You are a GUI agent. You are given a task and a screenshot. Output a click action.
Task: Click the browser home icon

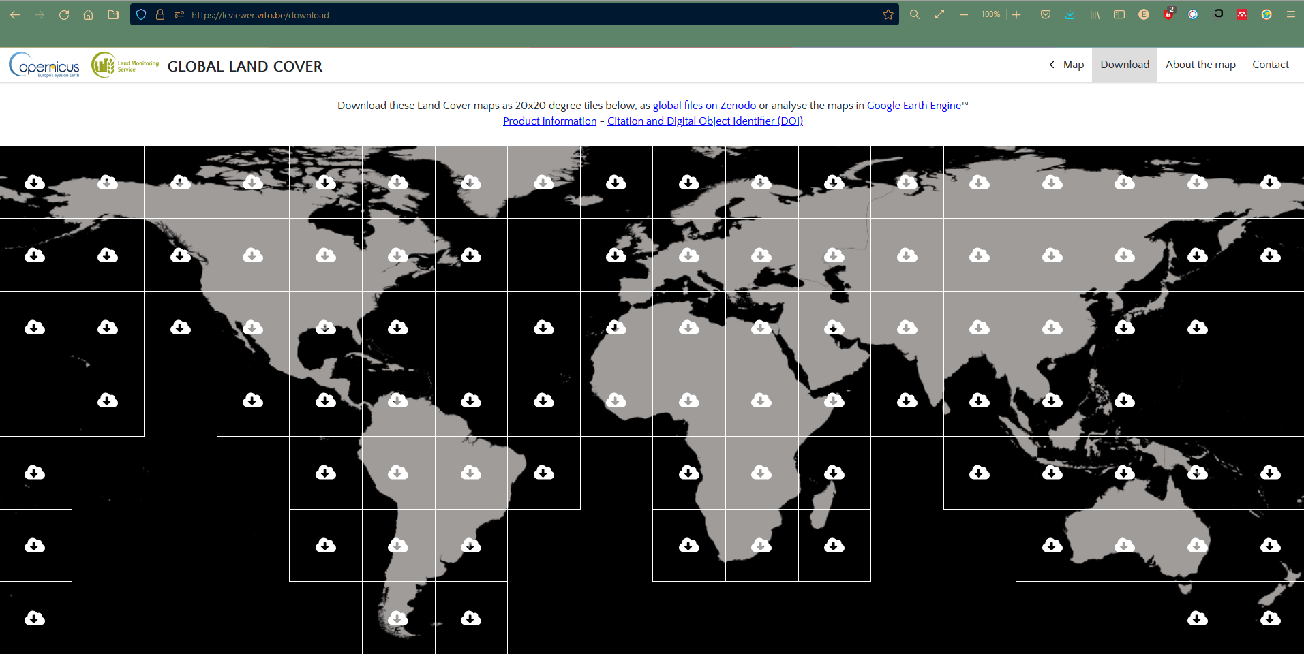coord(89,14)
